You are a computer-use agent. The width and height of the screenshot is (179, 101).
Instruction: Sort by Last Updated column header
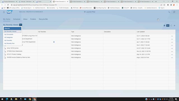141,32
